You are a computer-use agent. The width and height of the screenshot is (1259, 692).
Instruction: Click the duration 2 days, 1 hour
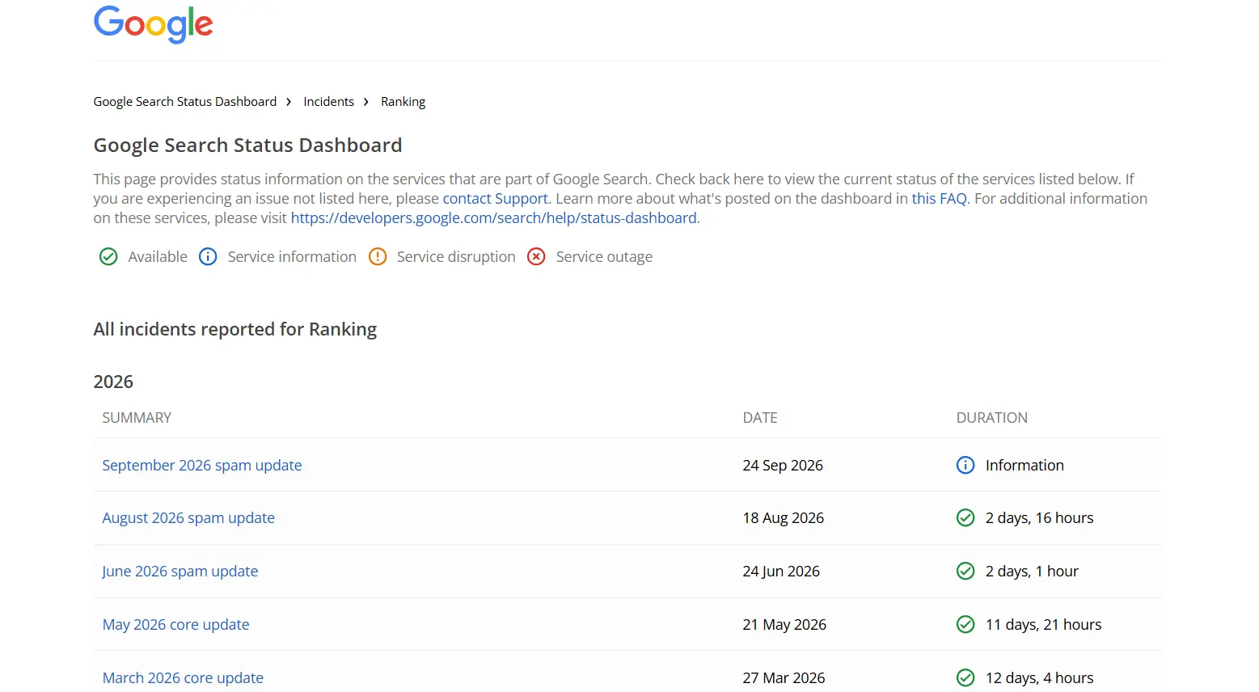point(1032,571)
